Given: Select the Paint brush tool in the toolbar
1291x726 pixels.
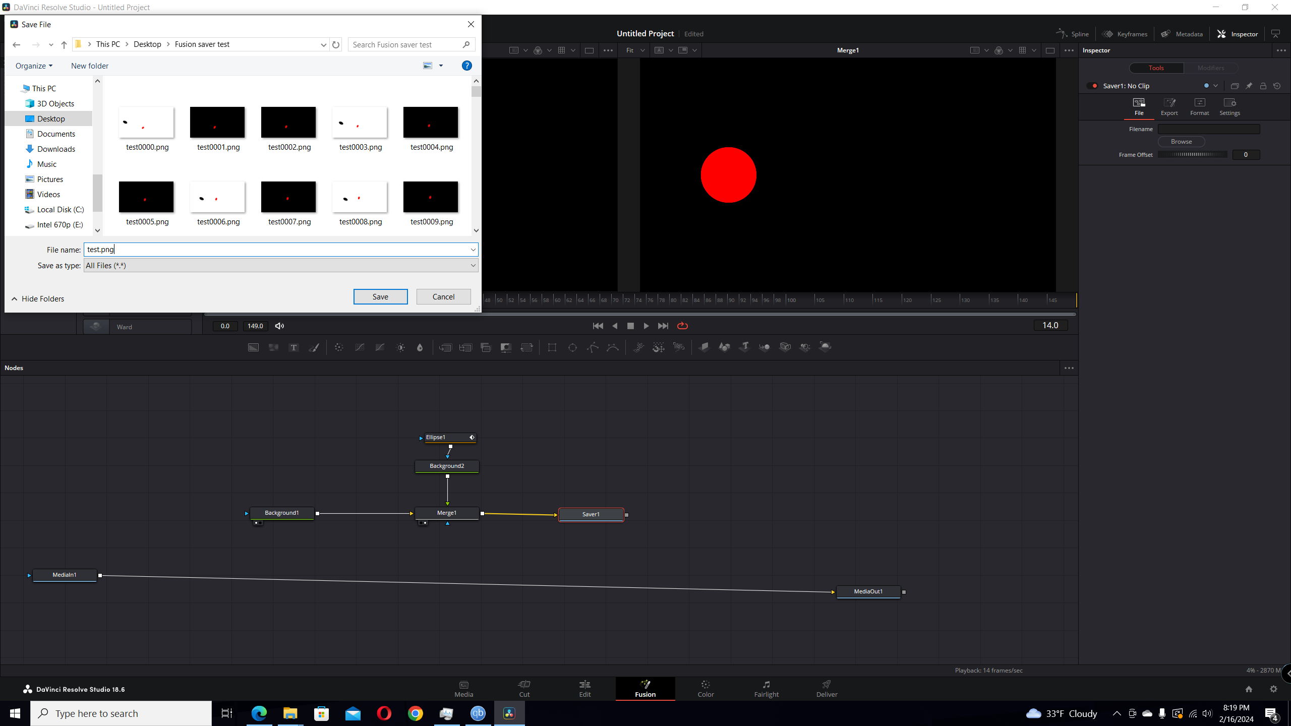Looking at the screenshot, I should click(314, 347).
